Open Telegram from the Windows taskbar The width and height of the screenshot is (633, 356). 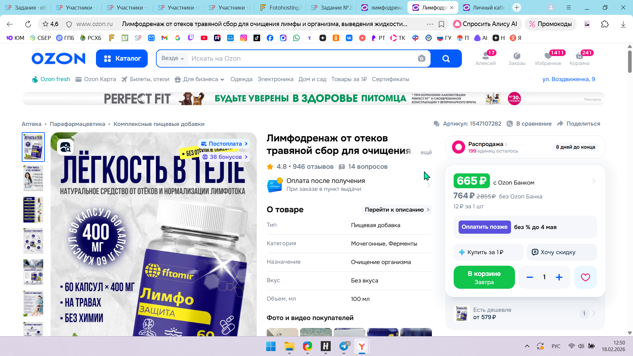point(344,346)
